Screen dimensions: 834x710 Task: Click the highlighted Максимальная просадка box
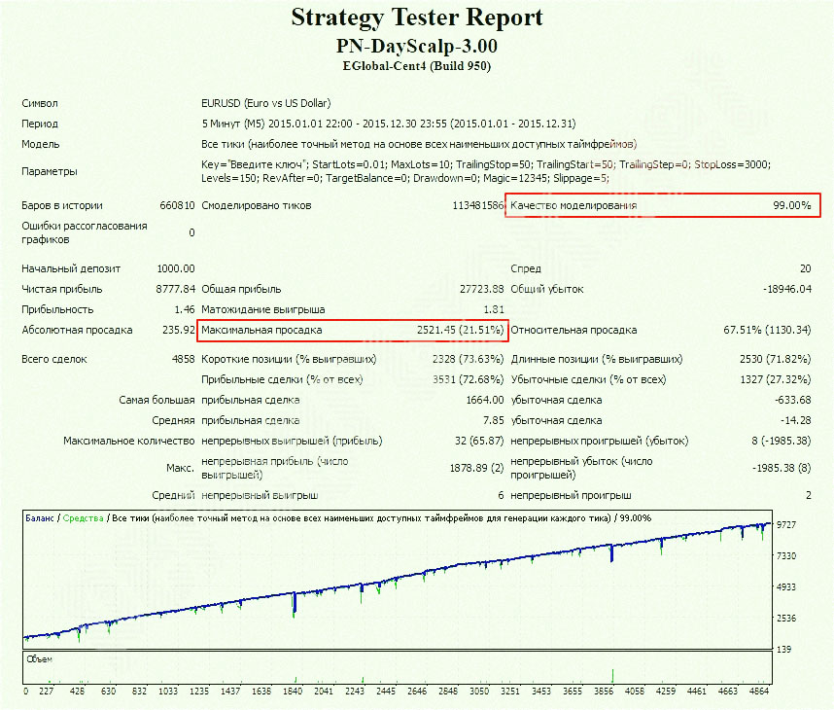coord(353,330)
